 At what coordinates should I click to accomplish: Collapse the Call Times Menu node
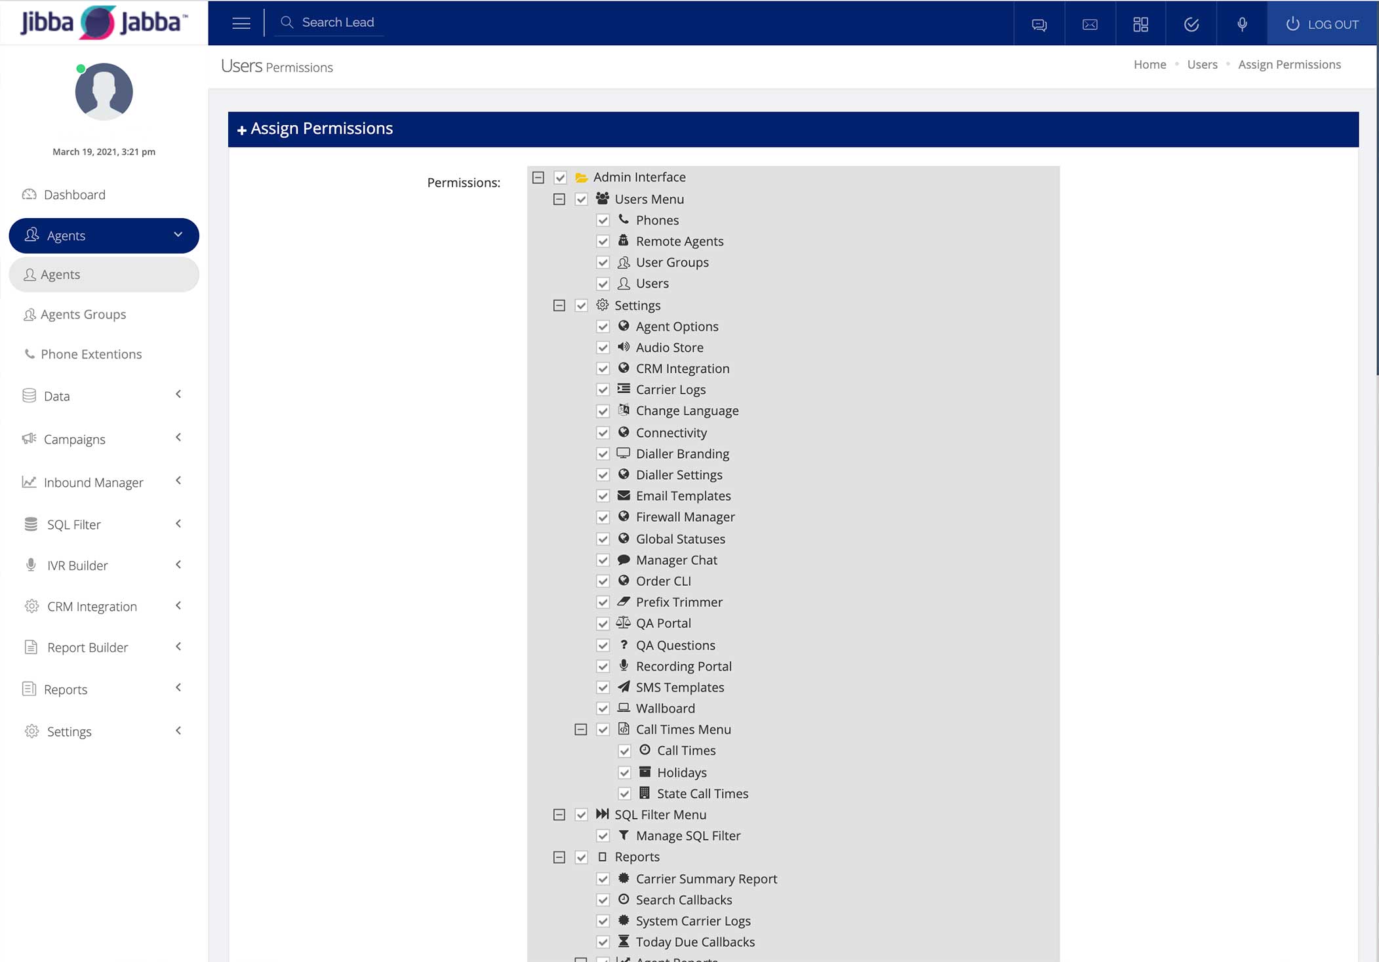point(580,729)
